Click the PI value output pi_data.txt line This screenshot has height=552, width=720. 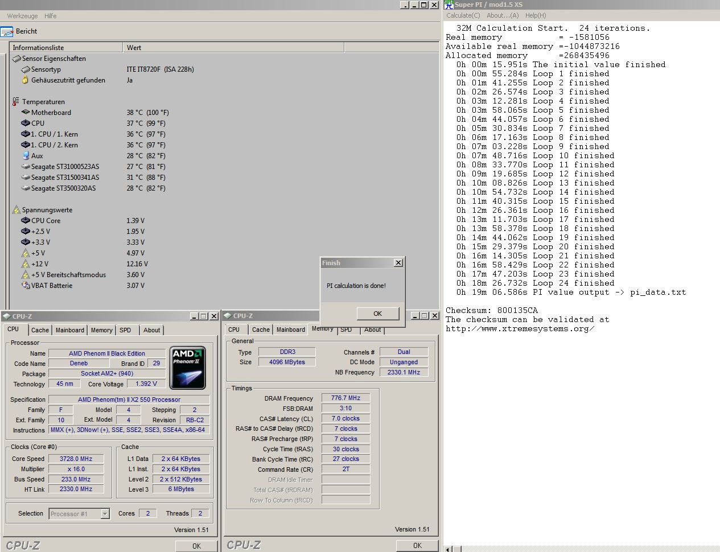pos(571,292)
